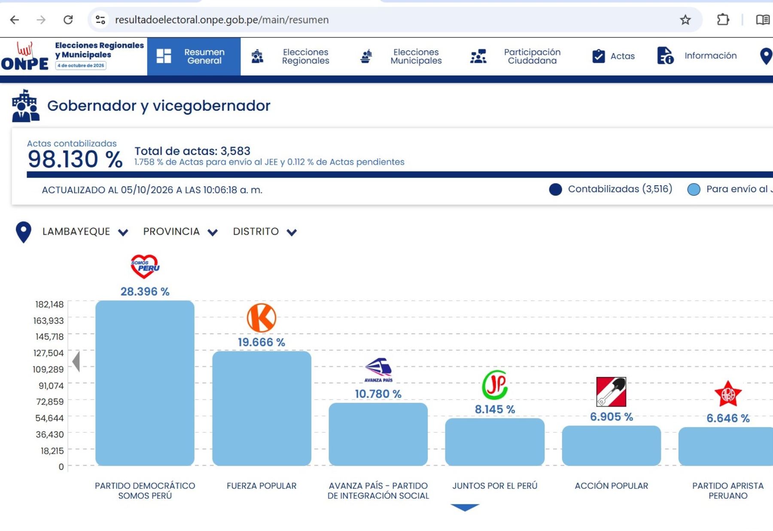Image resolution: width=773 pixels, height=531 pixels.
Task: Click location pin icon in top navigation
Action: 766,56
